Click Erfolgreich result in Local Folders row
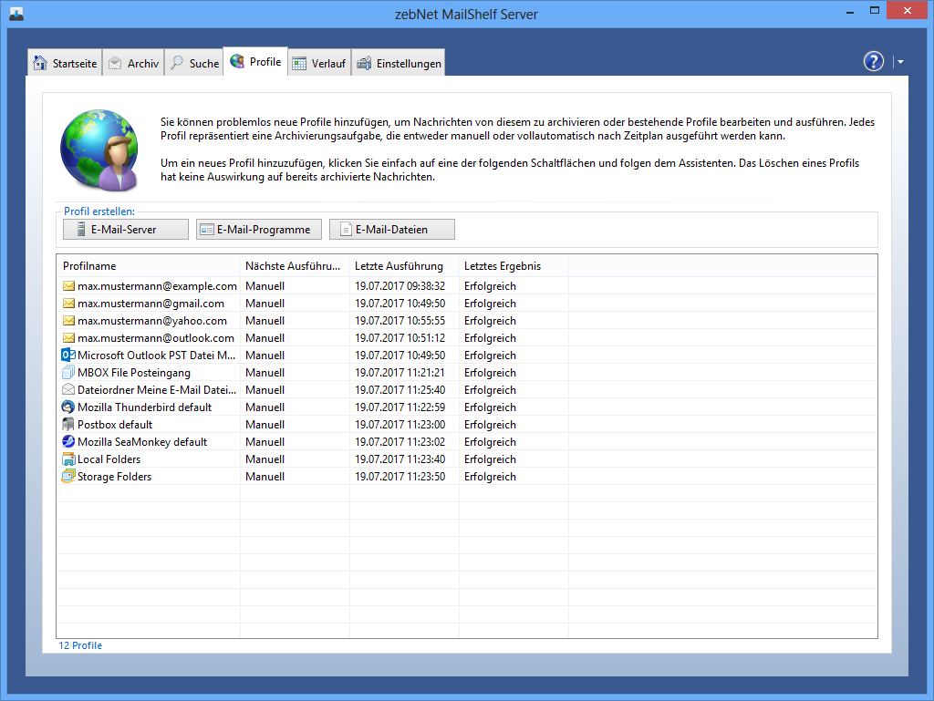Viewport: 934px width, 701px height. [x=490, y=459]
